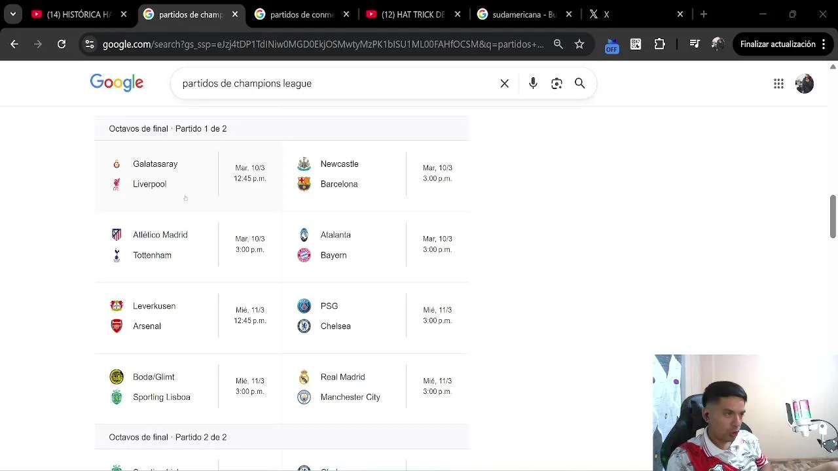Open the Chrome three-dot menu
Screen dimensions: 838x471
click(825, 44)
